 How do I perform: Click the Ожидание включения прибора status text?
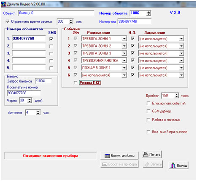[x=51, y=156]
